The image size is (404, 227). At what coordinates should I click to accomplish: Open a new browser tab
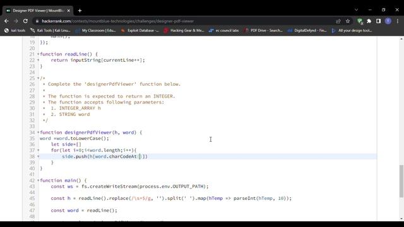80,11
